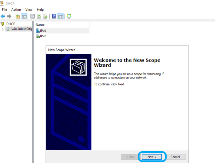Click the IPv4 server icon
The height and width of the screenshot is (163, 215).
[38, 31]
